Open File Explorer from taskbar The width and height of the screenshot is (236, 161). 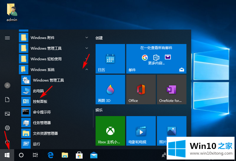click(x=65, y=155)
